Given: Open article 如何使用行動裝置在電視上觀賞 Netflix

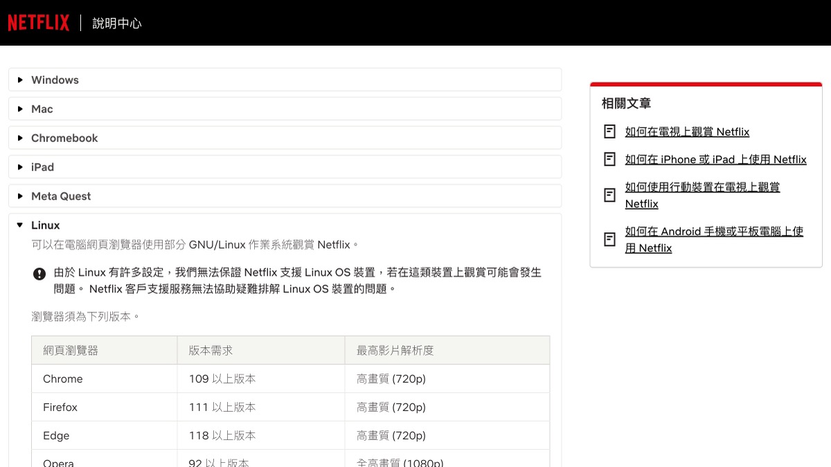Looking at the screenshot, I should click(702, 195).
